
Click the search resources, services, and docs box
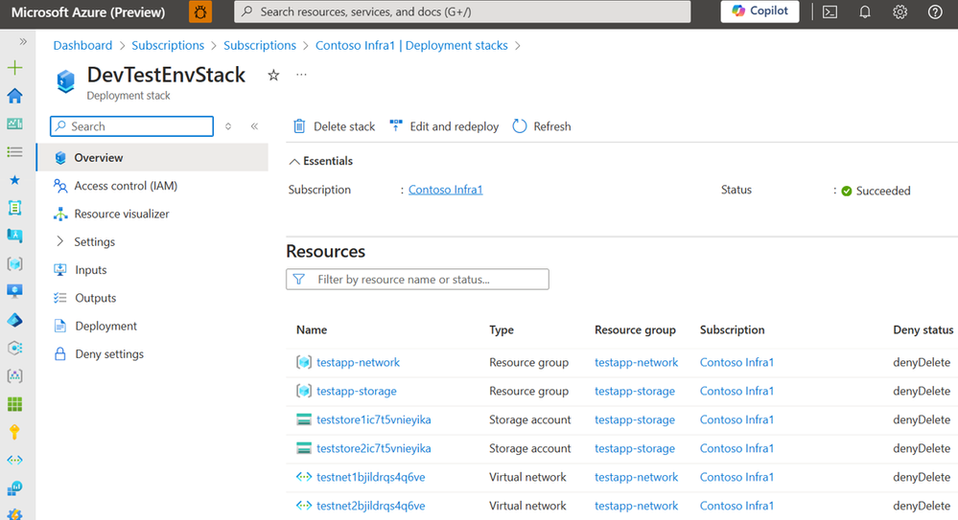[462, 11]
